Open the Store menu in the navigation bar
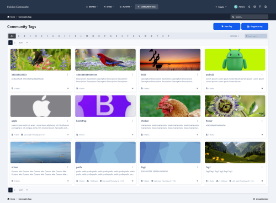Viewport: 276px width, 203px height. (109, 7)
